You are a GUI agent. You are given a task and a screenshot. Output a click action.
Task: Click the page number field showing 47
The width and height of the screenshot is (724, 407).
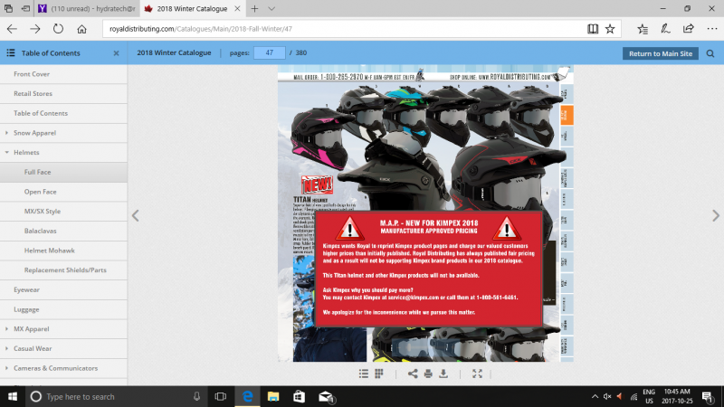tap(269, 53)
